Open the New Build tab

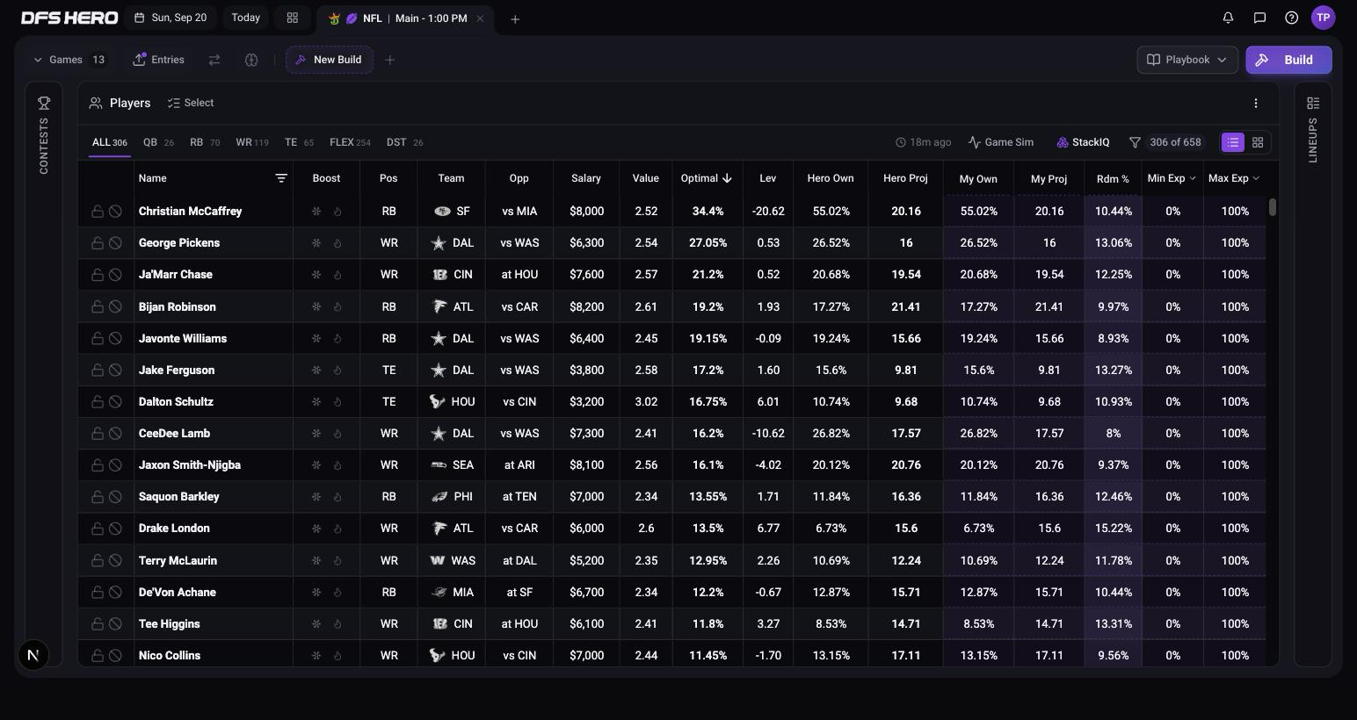point(330,60)
